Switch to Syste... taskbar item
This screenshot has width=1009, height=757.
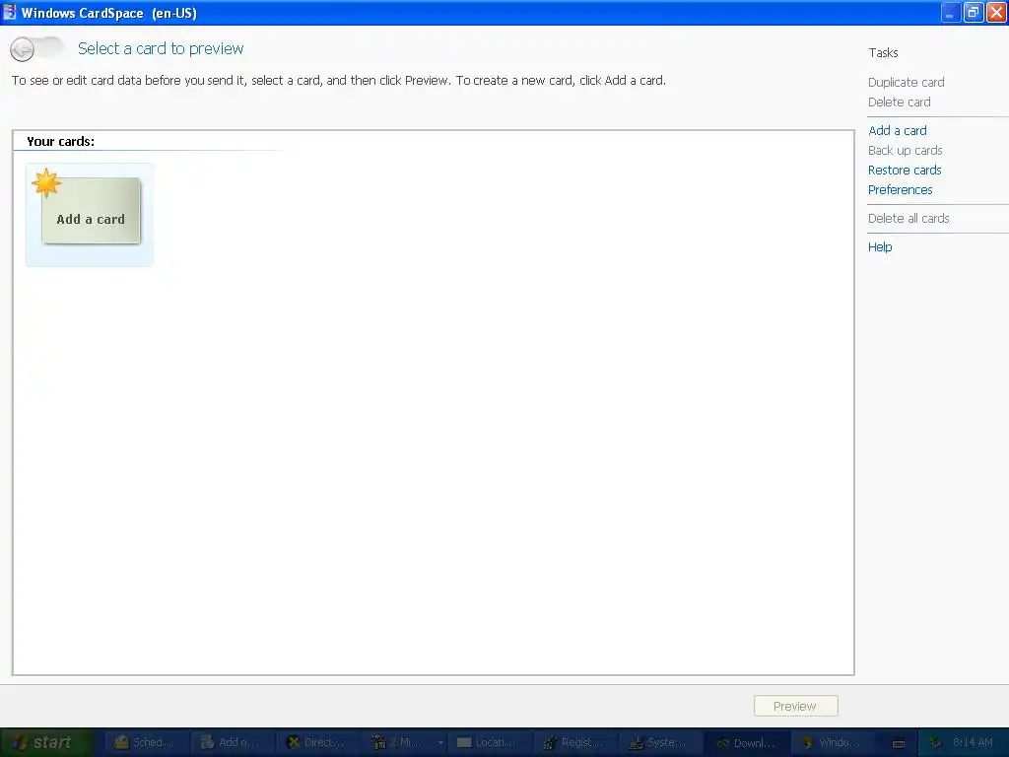click(660, 742)
